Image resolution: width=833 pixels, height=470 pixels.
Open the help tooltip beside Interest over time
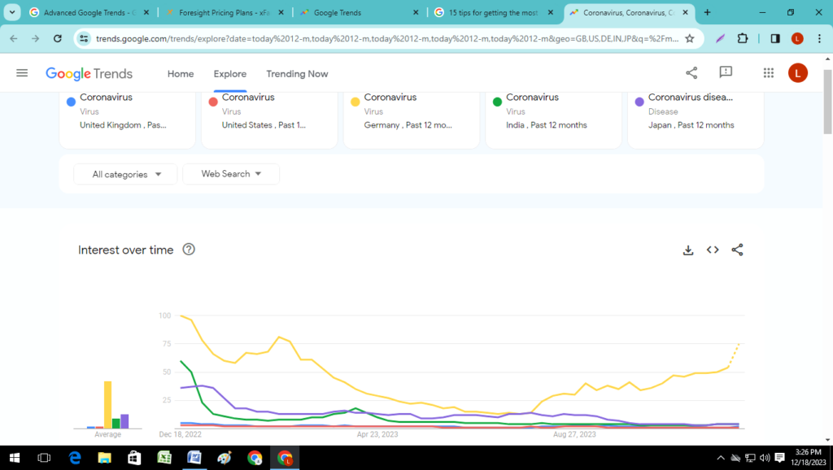pyautogui.click(x=189, y=250)
